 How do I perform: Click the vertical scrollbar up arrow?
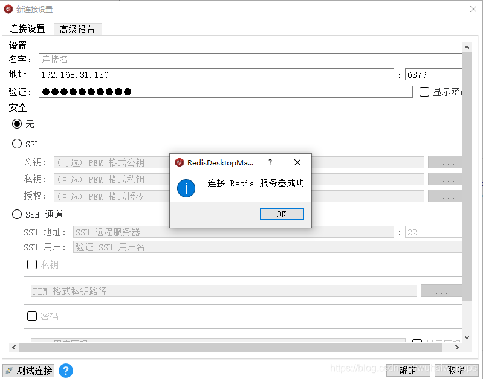(467, 47)
